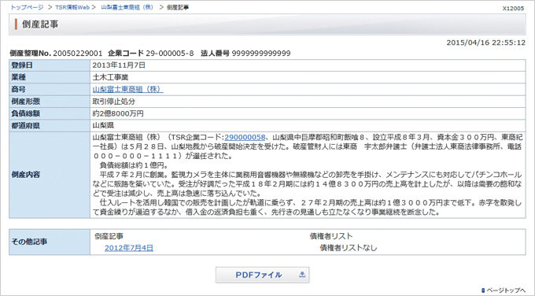Jump to page top via ページトップへ link

(x=506, y=290)
